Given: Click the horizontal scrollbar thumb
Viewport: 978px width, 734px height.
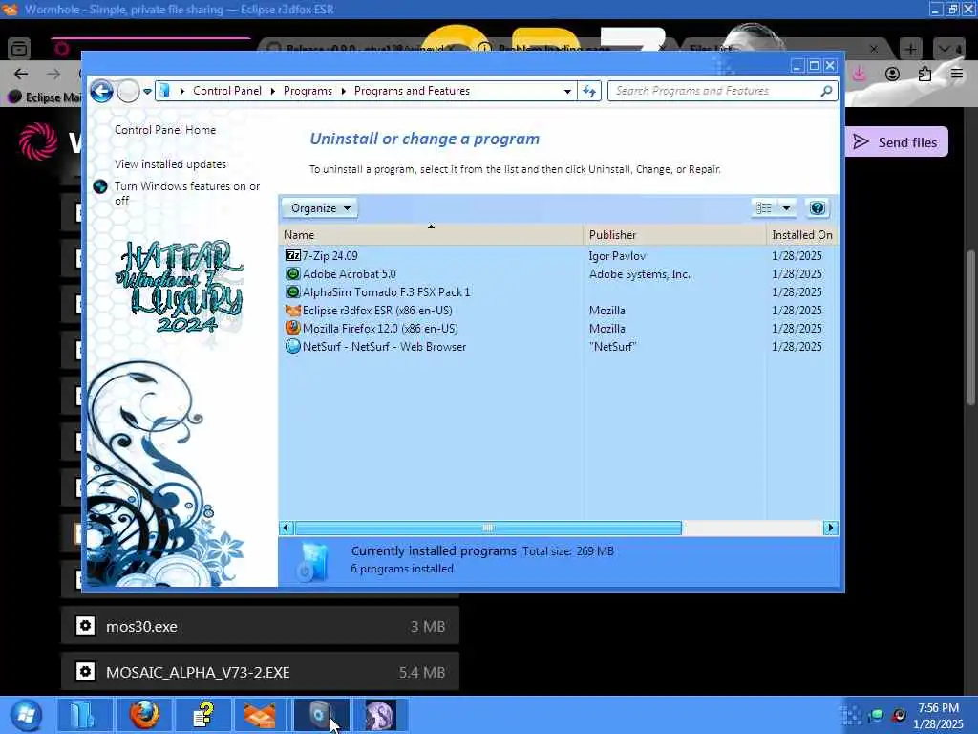Looking at the screenshot, I should pyautogui.click(x=488, y=528).
